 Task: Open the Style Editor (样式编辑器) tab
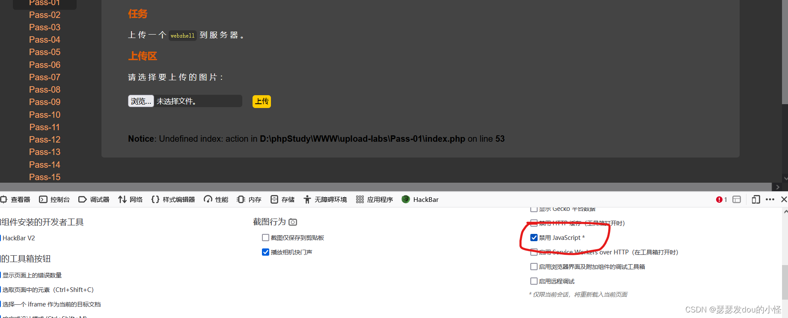point(173,199)
